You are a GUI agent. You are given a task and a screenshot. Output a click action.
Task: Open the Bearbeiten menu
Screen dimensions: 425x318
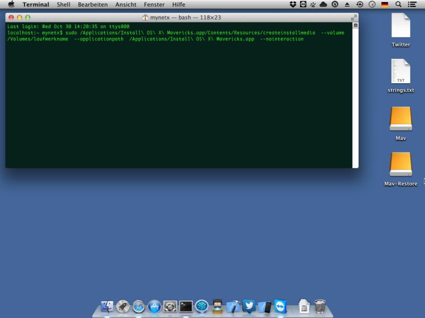(x=92, y=5)
